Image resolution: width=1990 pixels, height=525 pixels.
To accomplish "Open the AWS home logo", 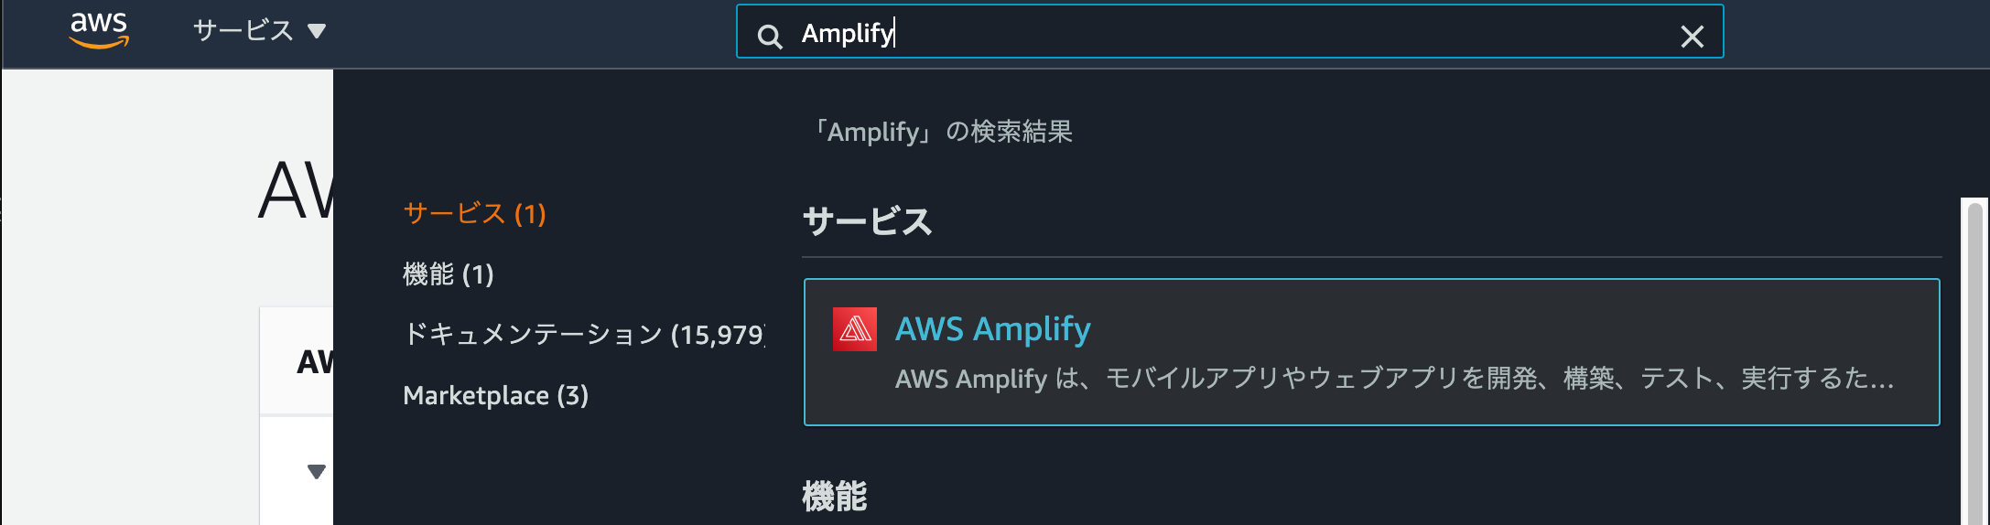I will click(x=99, y=30).
